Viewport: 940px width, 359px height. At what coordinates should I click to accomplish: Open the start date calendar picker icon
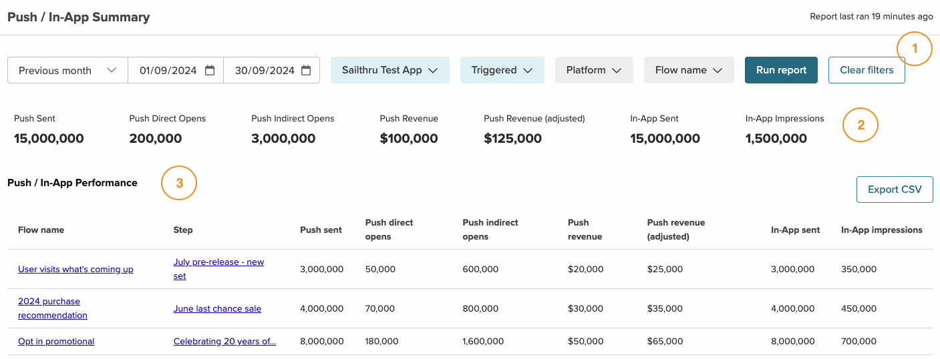[210, 70]
